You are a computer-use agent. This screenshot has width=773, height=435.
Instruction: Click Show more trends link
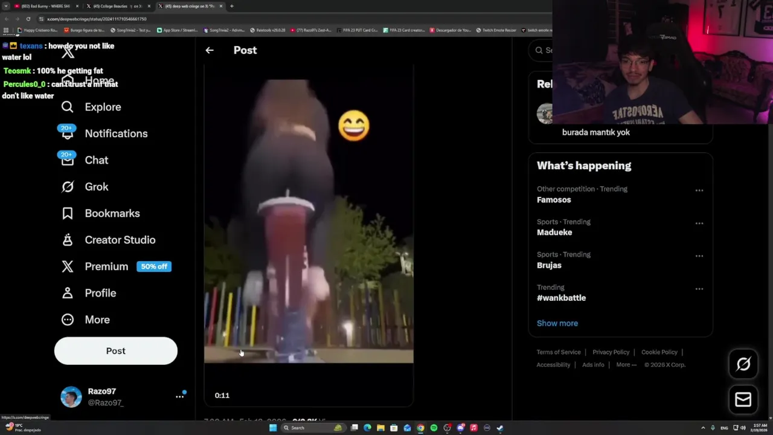click(557, 323)
